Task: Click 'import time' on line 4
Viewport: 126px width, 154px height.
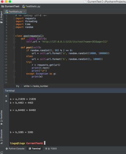Action: pos(23,24)
